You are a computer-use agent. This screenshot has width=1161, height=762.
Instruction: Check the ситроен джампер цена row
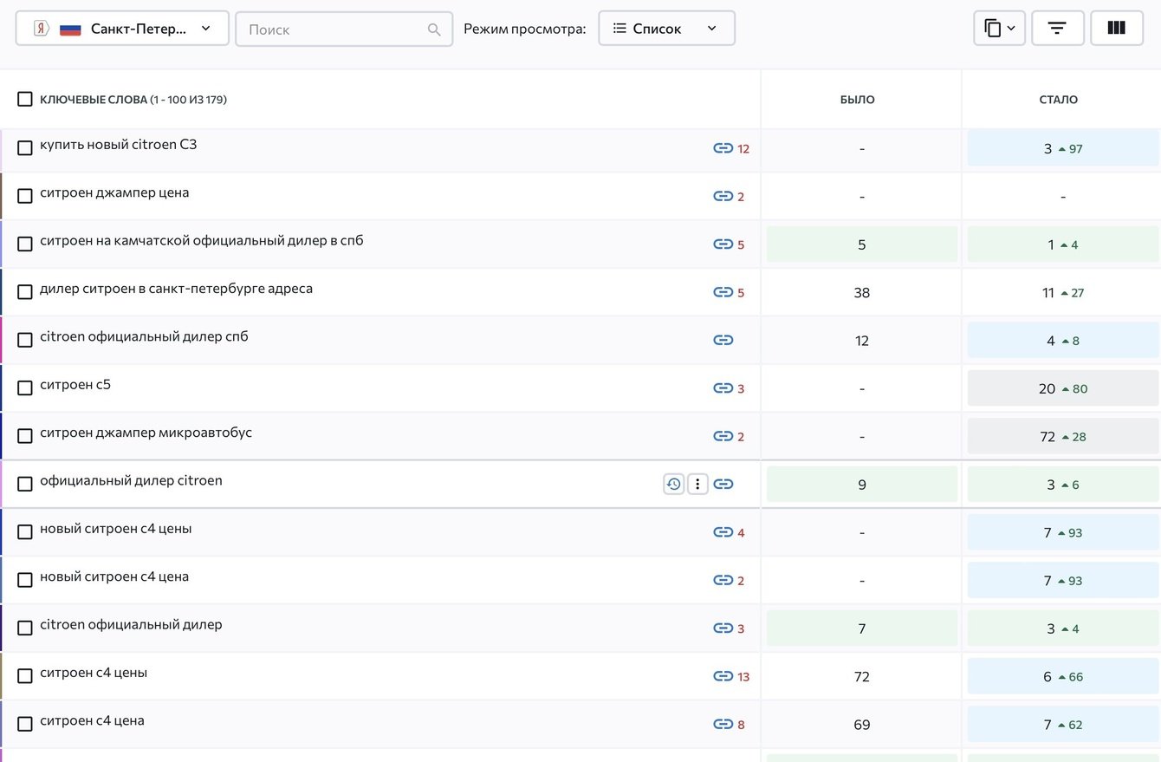click(x=25, y=196)
